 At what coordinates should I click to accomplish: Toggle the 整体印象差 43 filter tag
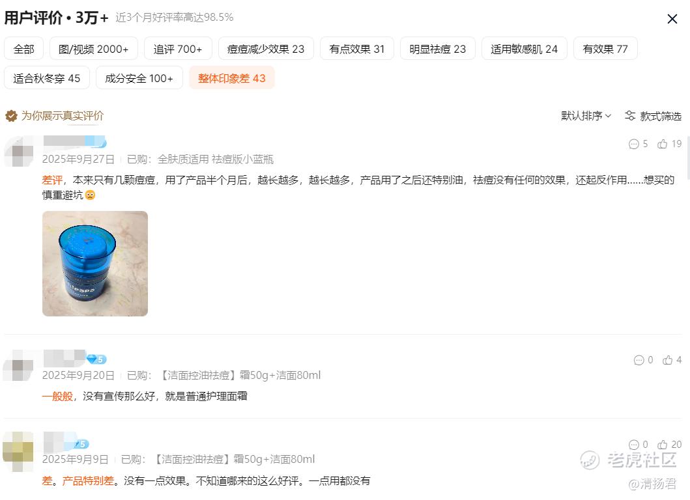(x=232, y=78)
